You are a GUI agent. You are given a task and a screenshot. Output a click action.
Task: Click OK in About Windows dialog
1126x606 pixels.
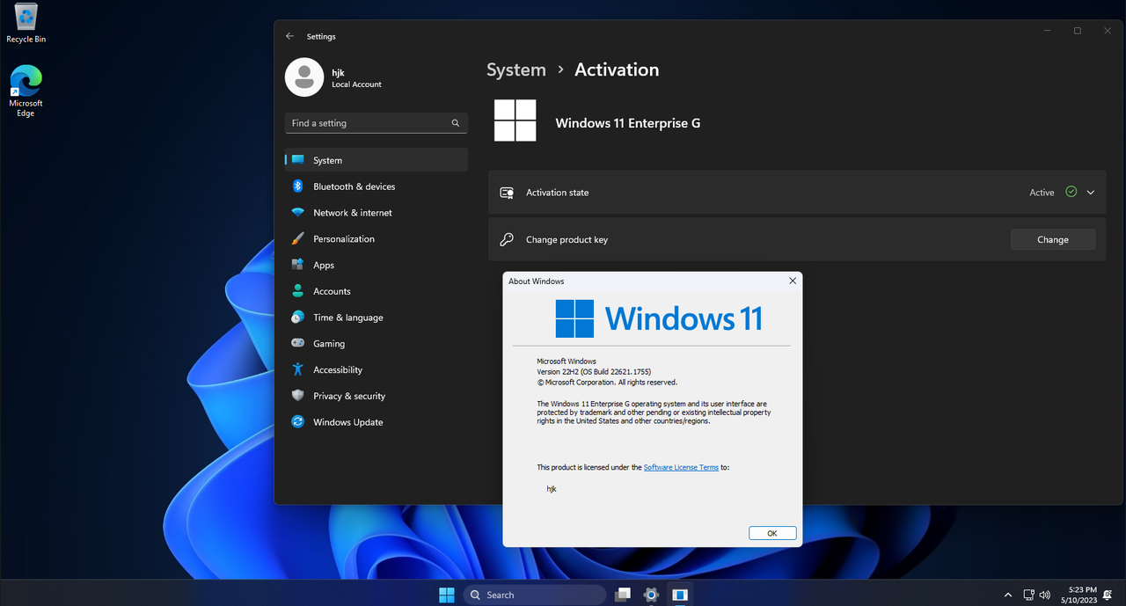(x=772, y=533)
